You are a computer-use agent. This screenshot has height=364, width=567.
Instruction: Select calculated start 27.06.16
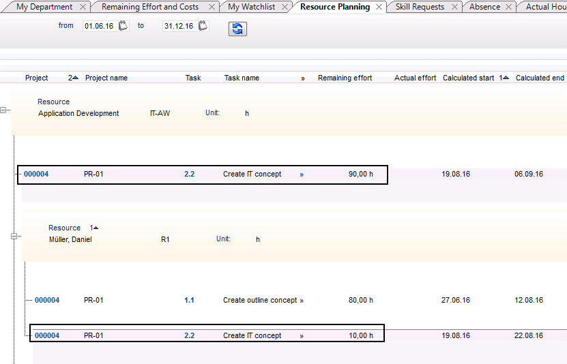(x=456, y=300)
